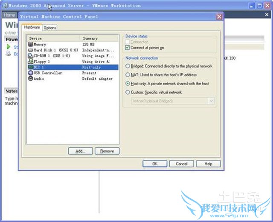Click the Hard Disk 1 device icon
The width and height of the screenshot is (273, 222).
click(30, 50)
